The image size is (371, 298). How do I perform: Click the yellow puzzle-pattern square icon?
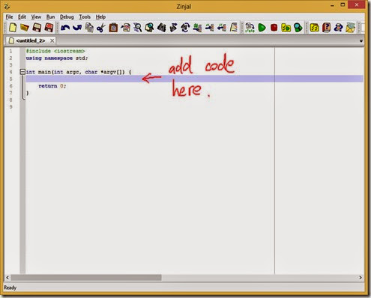[314, 28]
